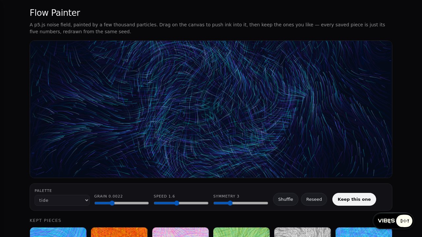The width and height of the screenshot is (422, 237).
Task: Click the KEPT PIECES label
Action: 45,221
